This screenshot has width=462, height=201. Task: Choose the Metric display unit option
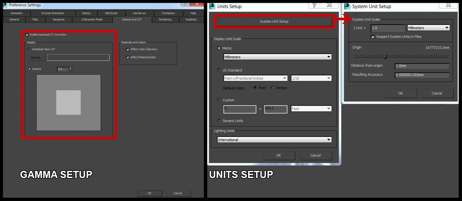(x=219, y=48)
